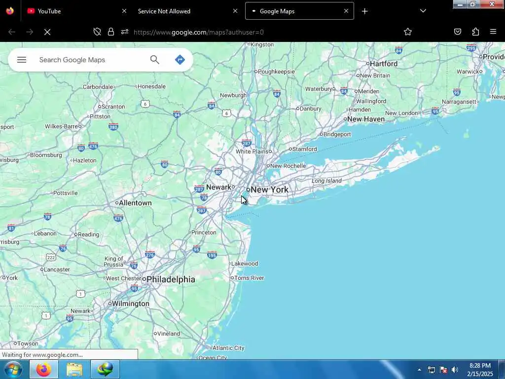The image size is (505, 379).
Task: Click the Lakewood map label
Action: click(245, 264)
